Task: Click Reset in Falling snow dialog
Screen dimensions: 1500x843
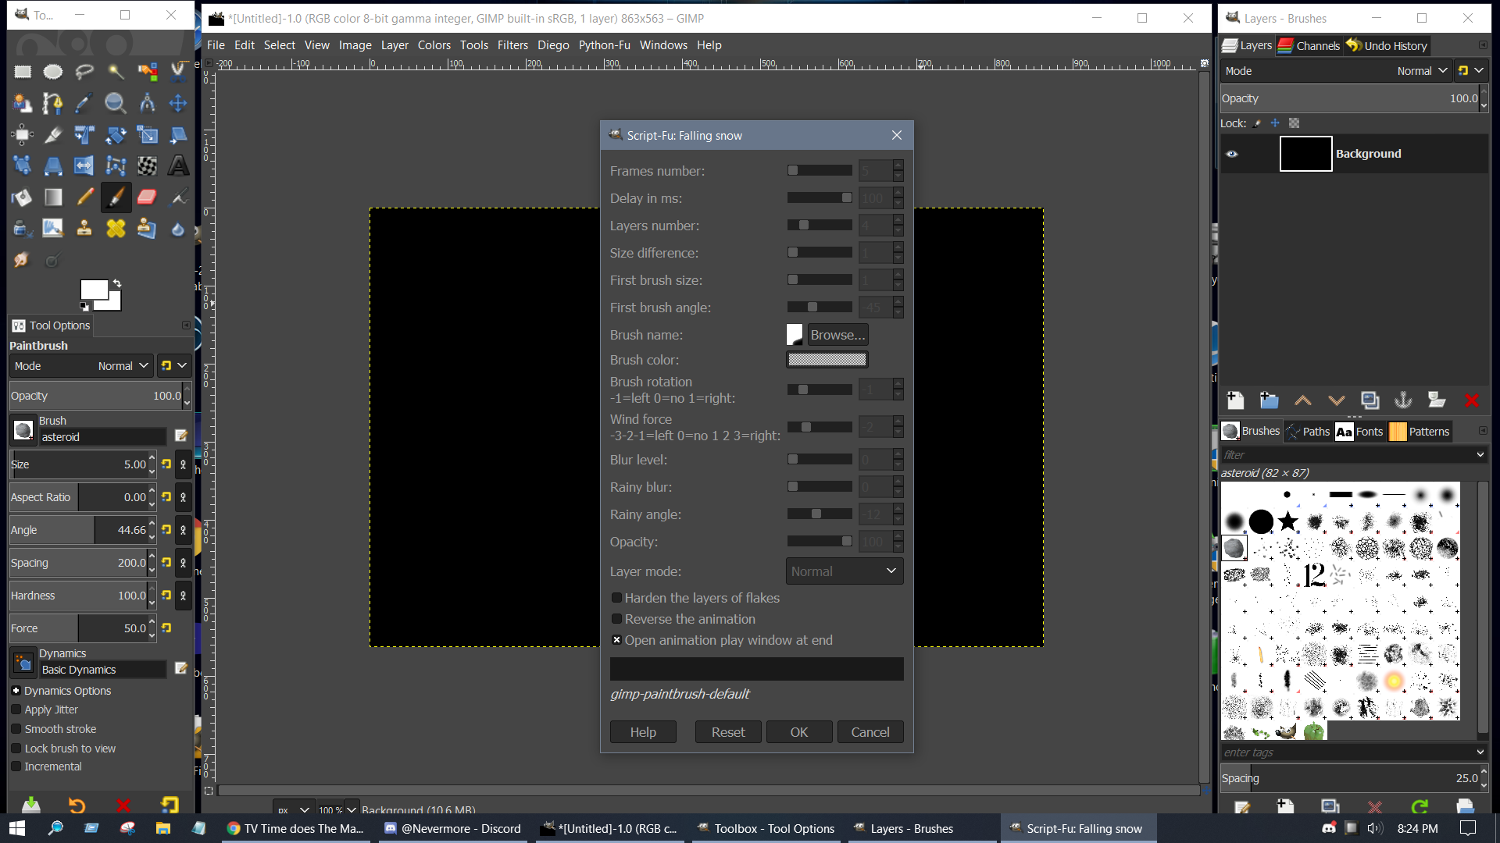Action: click(728, 732)
